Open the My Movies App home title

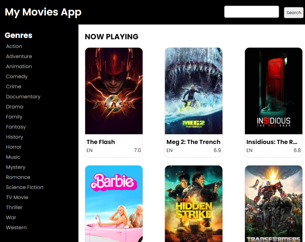(43, 12)
